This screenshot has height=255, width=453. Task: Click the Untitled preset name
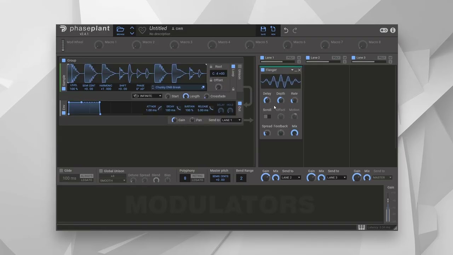point(158,28)
